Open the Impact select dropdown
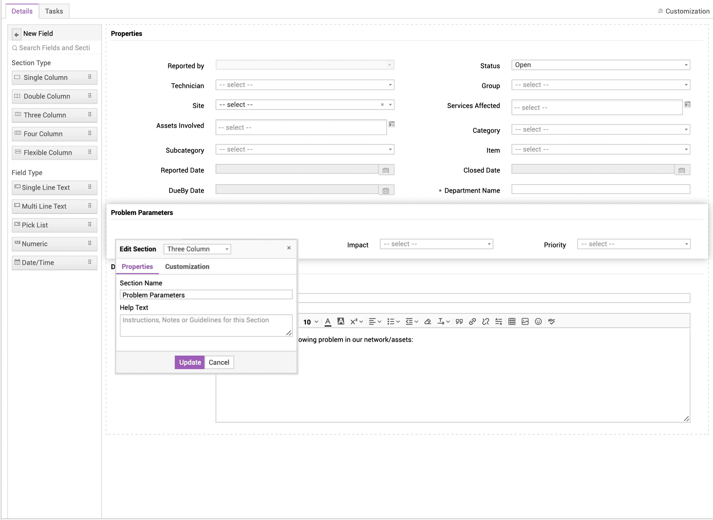Viewport: 713px width, 520px height. click(436, 244)
